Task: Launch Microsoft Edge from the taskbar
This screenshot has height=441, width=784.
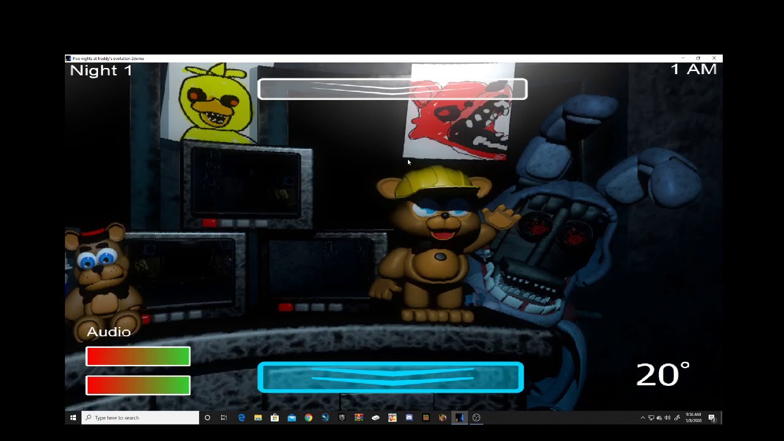Action: pos(241,418)
